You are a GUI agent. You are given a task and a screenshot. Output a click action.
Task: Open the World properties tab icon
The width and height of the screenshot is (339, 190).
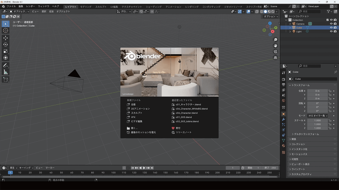283,101
